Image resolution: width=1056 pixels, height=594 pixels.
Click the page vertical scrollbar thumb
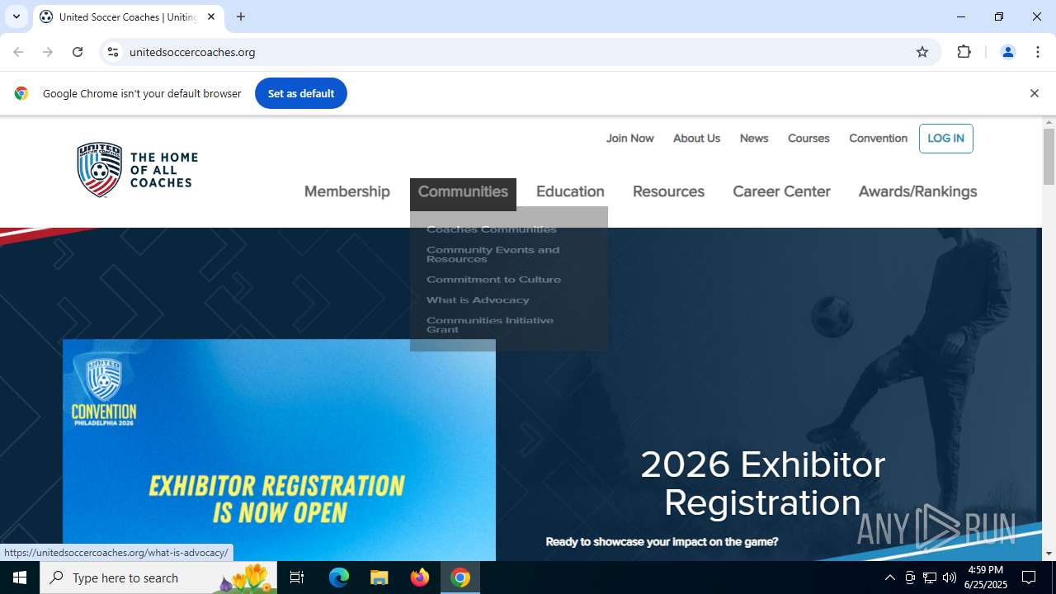pos(1049,157)
